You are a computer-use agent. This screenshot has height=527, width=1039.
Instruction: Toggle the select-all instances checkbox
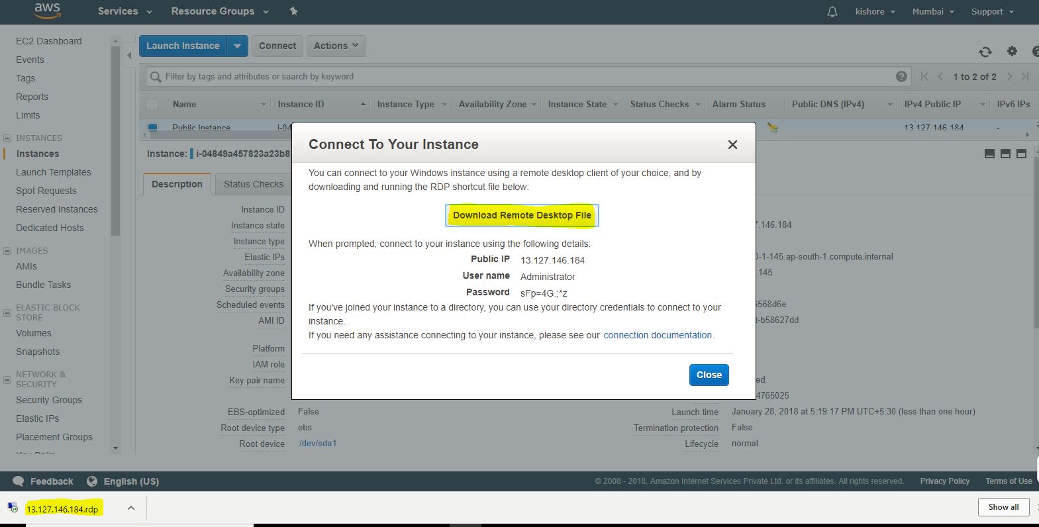click(152, 105)
